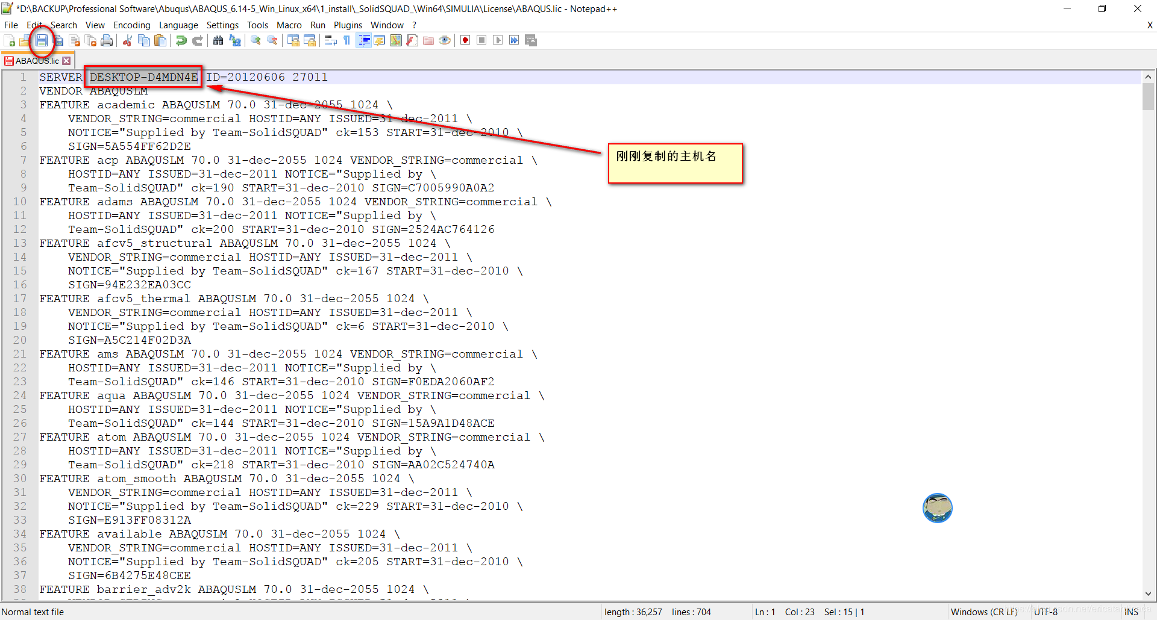Open the Search menu

click(x=64, y=25)
